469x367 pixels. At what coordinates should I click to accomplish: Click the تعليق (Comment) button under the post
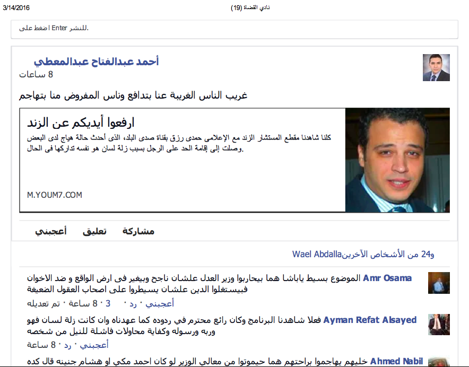94,231
